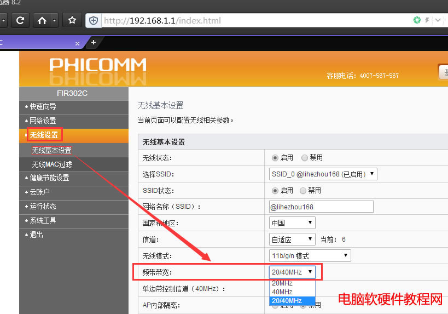The width and height of the screenshot is (448, 314).
Task: Select 禁用 radio for SSID状态
Action: (x=304, y=191)
